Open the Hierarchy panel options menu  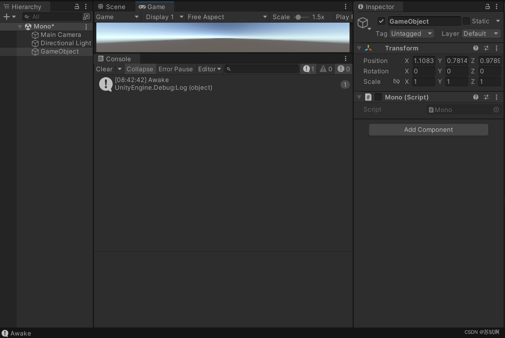tap(86, 7)
